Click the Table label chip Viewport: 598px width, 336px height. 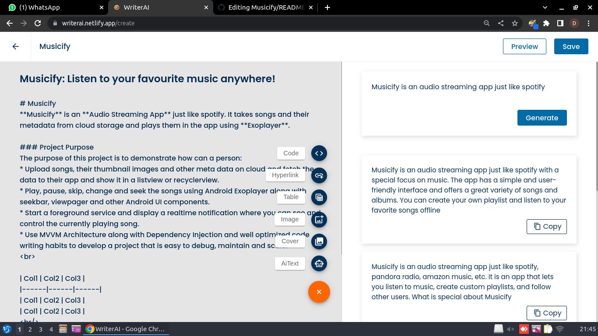(x=291, y=197)
